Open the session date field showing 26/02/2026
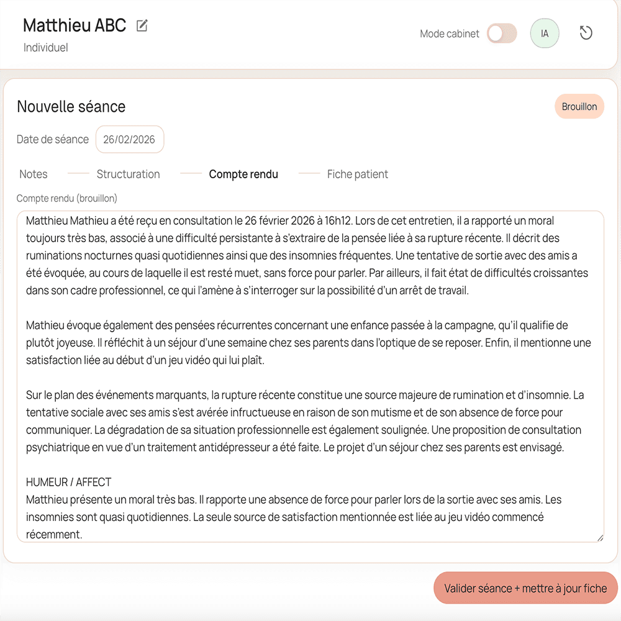Screen dimensions: 621x621 tap(130, 140)
